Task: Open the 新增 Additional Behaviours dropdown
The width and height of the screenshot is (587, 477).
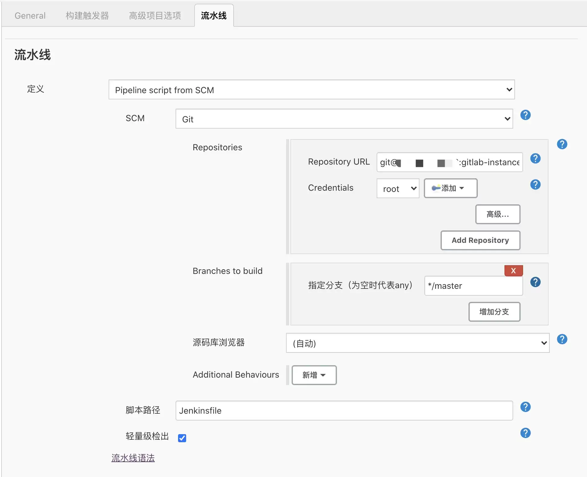Action: [314, 375]
